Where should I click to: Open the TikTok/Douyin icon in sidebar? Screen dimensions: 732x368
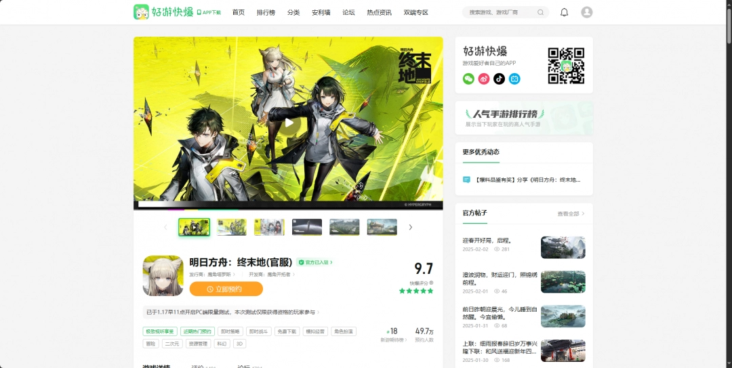(x=500, y=79)
